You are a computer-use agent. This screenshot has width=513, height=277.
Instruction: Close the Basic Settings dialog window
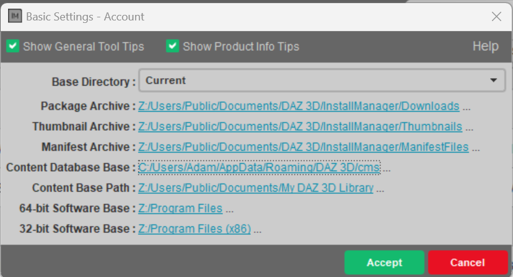tap(496, 17)
